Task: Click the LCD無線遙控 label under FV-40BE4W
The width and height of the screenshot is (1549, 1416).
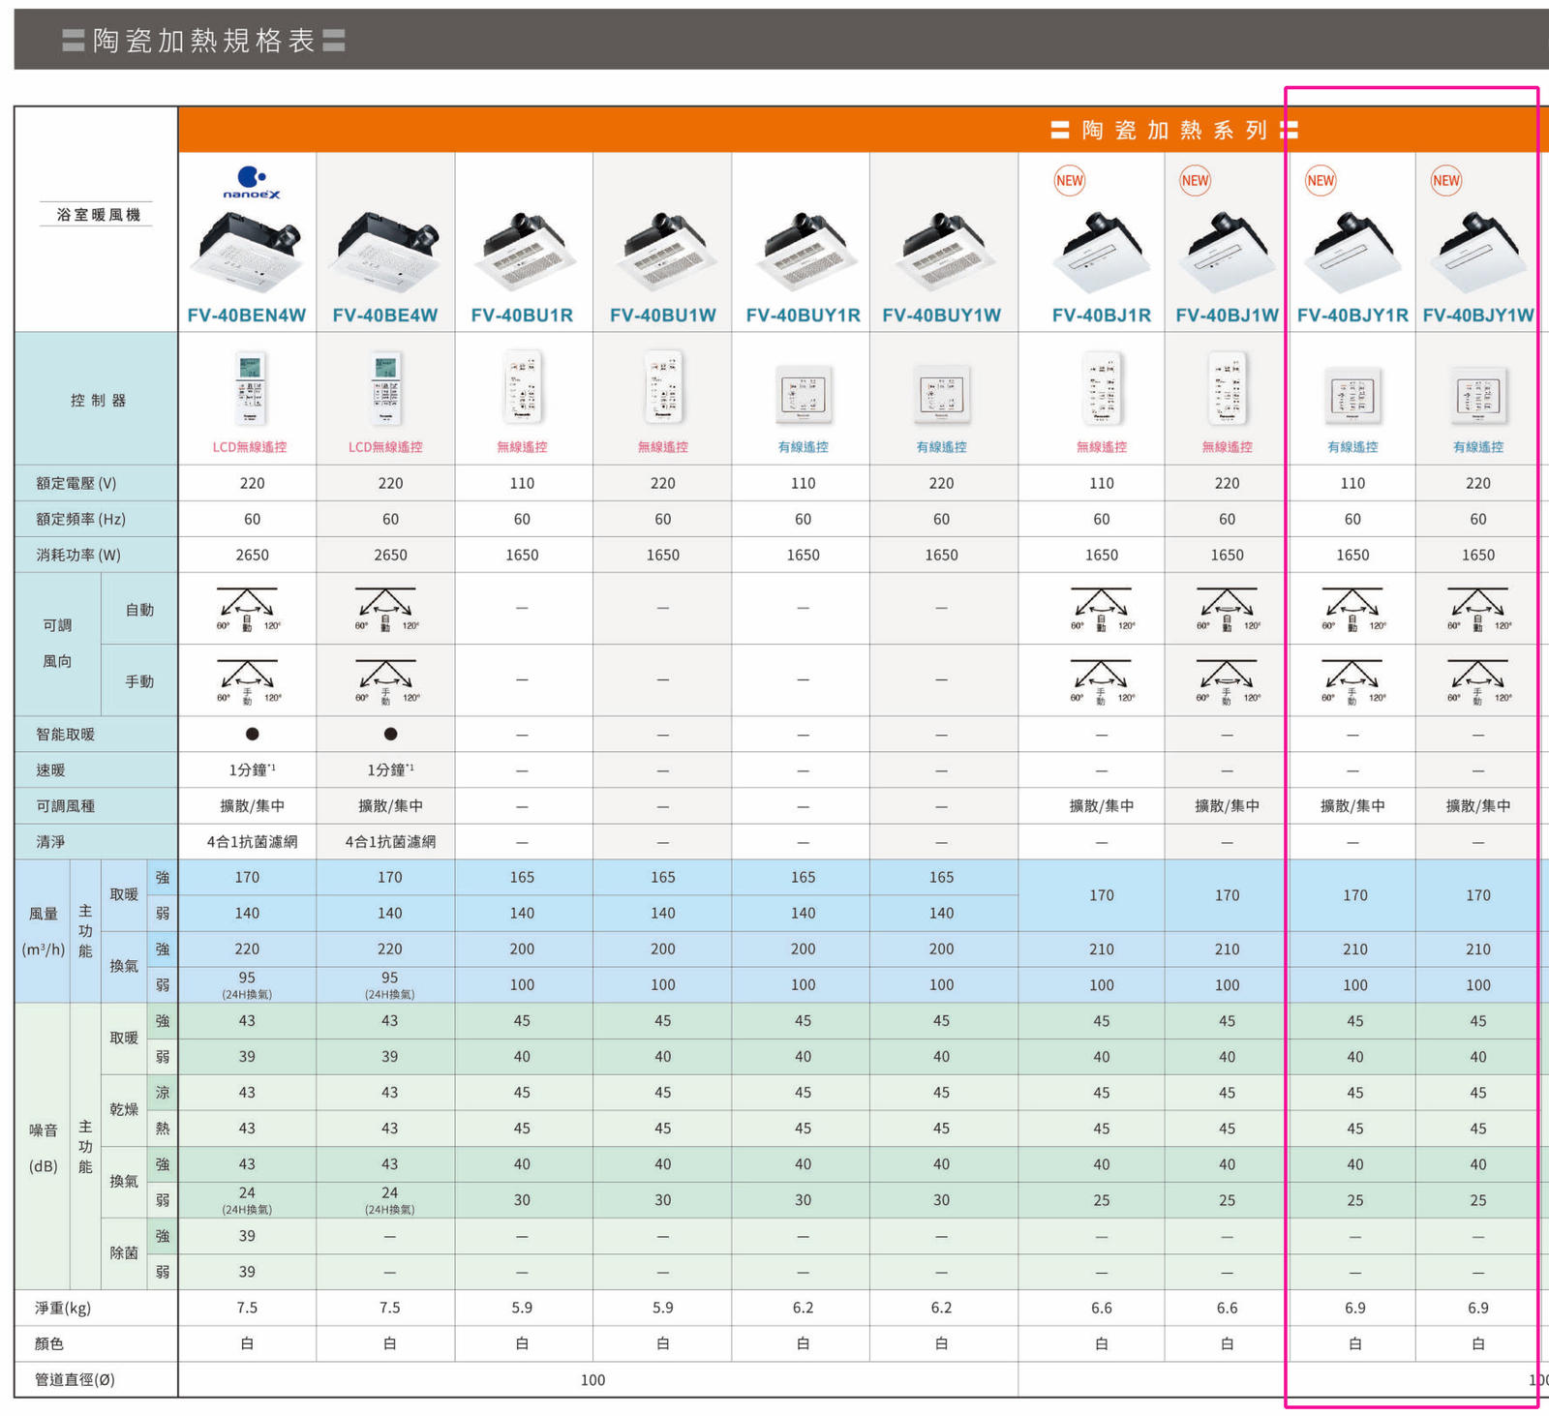Action: 385,447
